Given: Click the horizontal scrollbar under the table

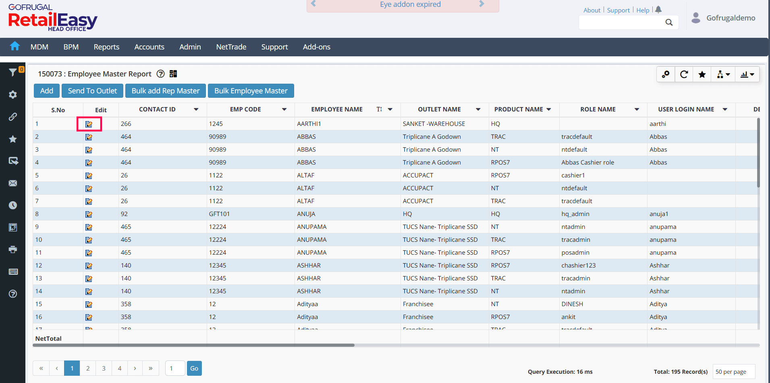Looking at the screenshot, I should click(193, 345).
